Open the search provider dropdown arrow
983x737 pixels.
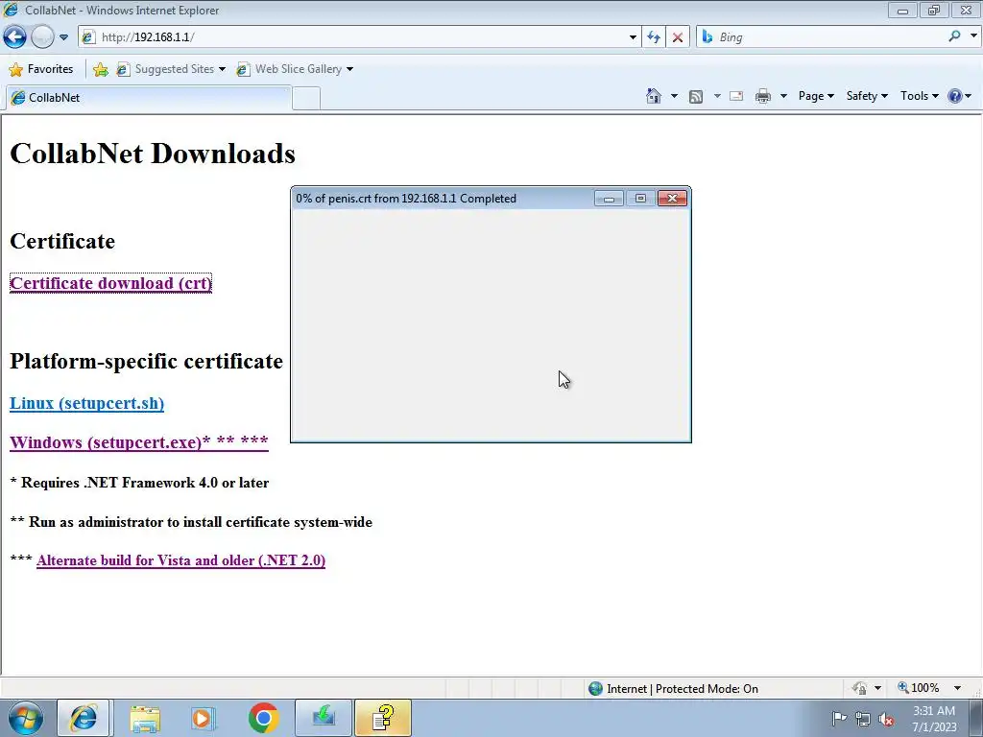click(x=973, y=36)
